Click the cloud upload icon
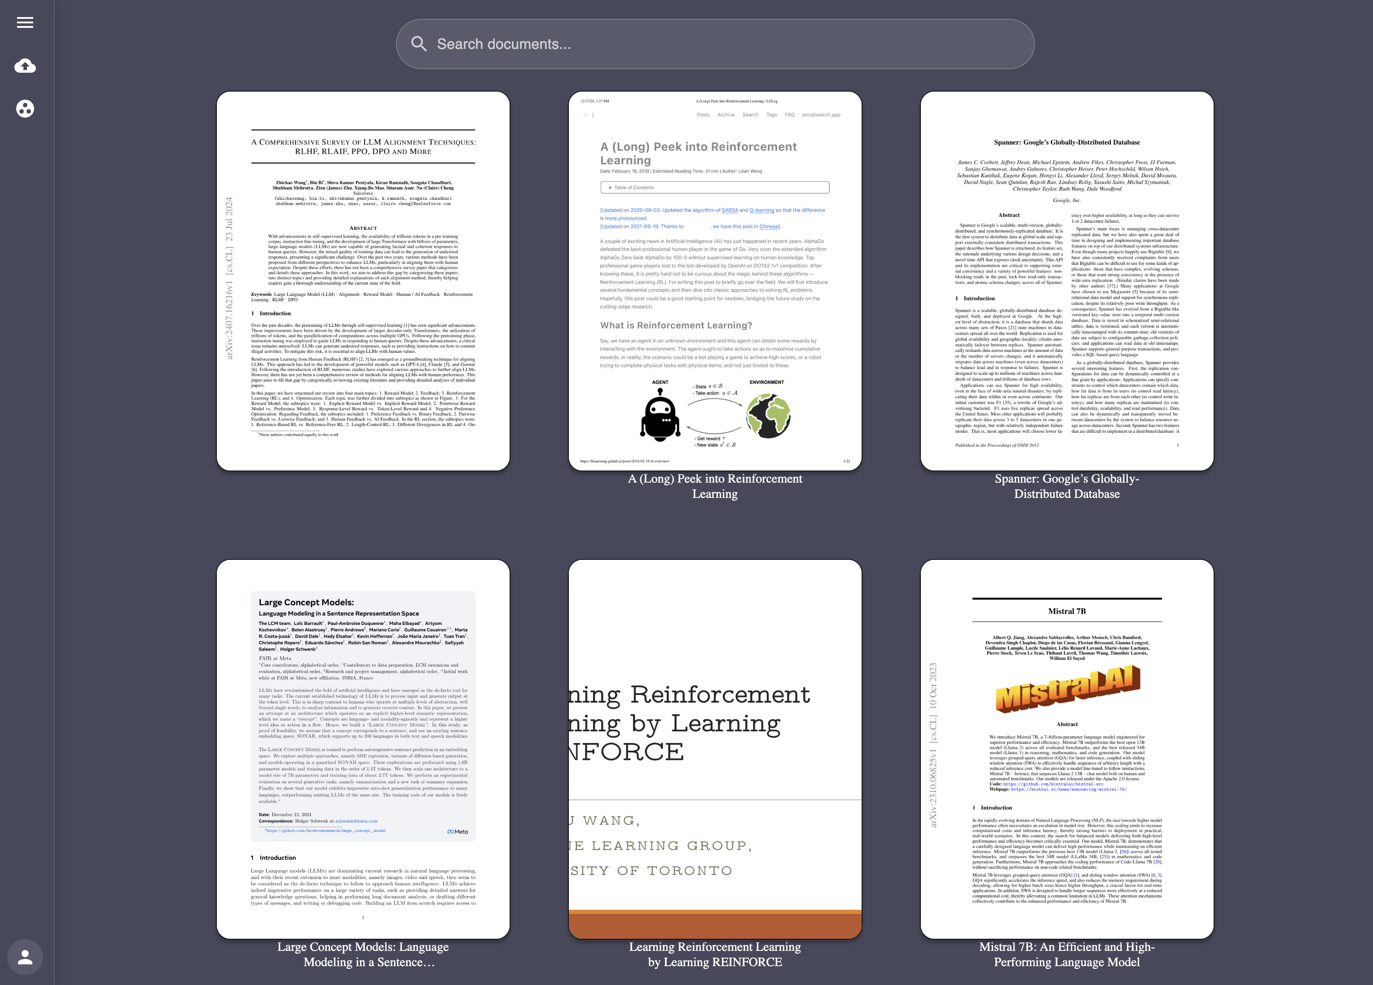 tap(25, 66)
